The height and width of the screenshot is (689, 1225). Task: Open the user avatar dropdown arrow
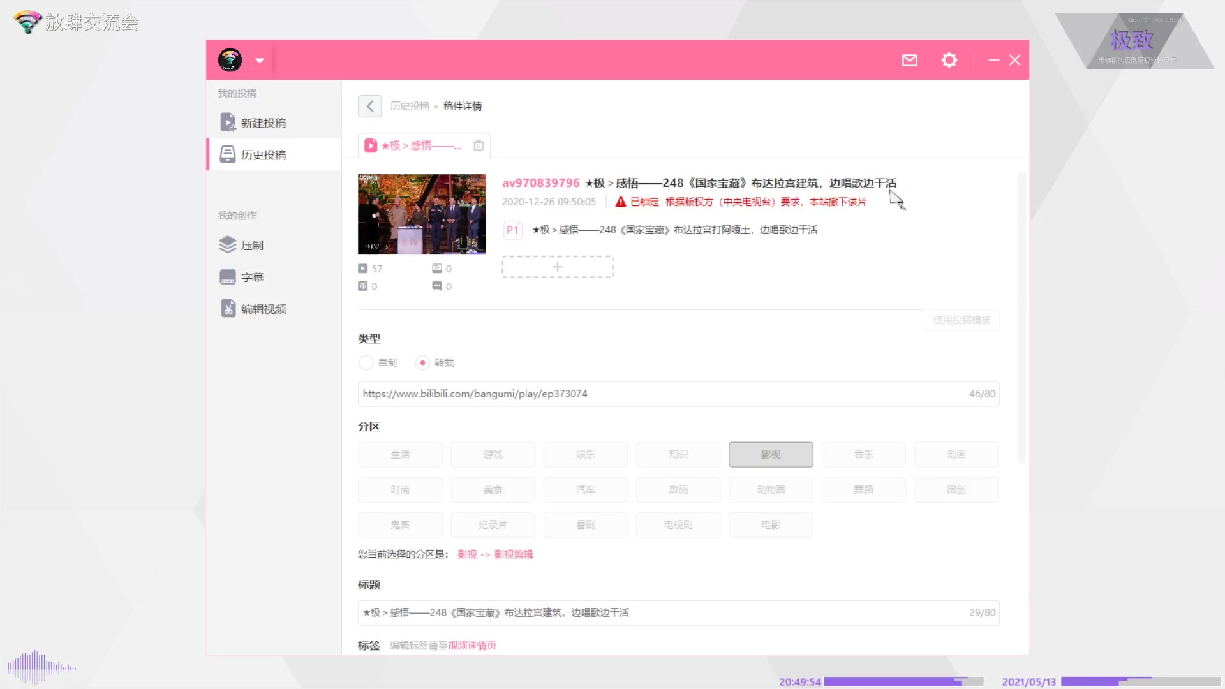click(x=259, y=61)
